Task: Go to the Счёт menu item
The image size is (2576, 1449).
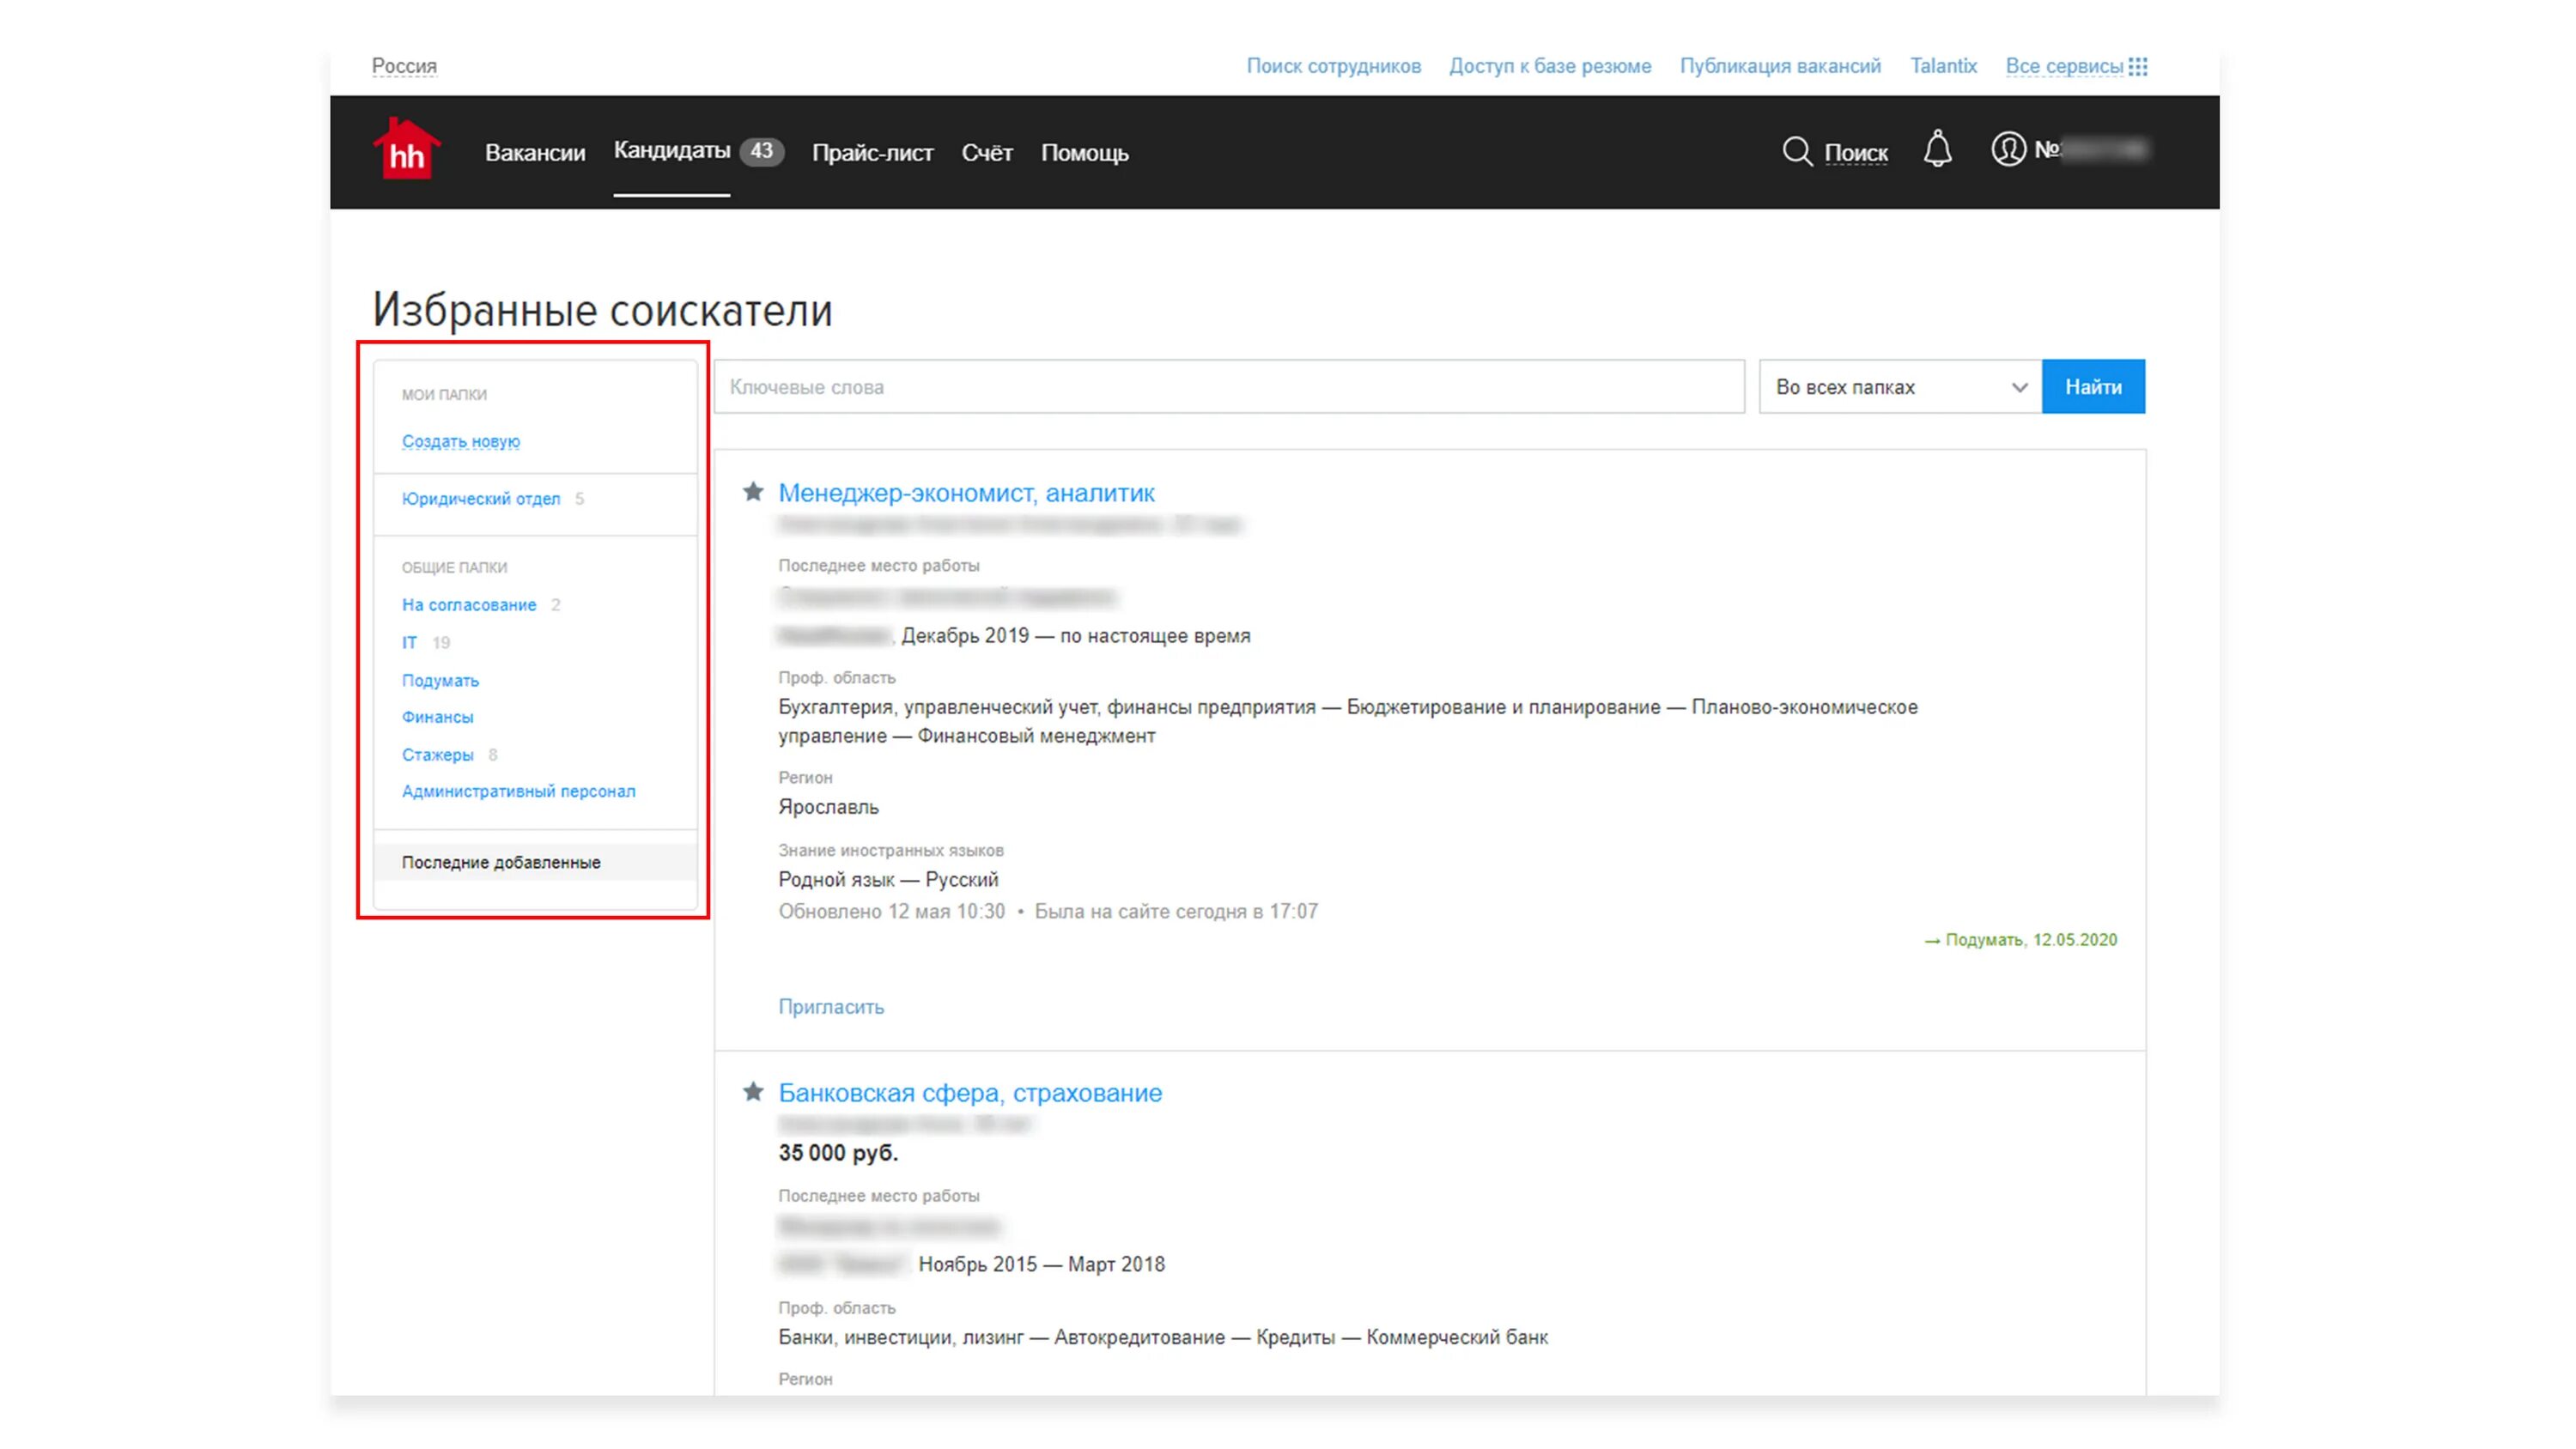Action: point(987,153)
